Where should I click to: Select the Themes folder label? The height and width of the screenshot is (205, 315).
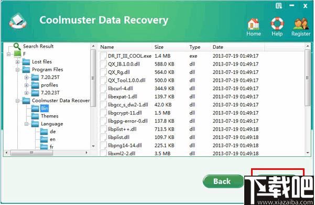50,116
